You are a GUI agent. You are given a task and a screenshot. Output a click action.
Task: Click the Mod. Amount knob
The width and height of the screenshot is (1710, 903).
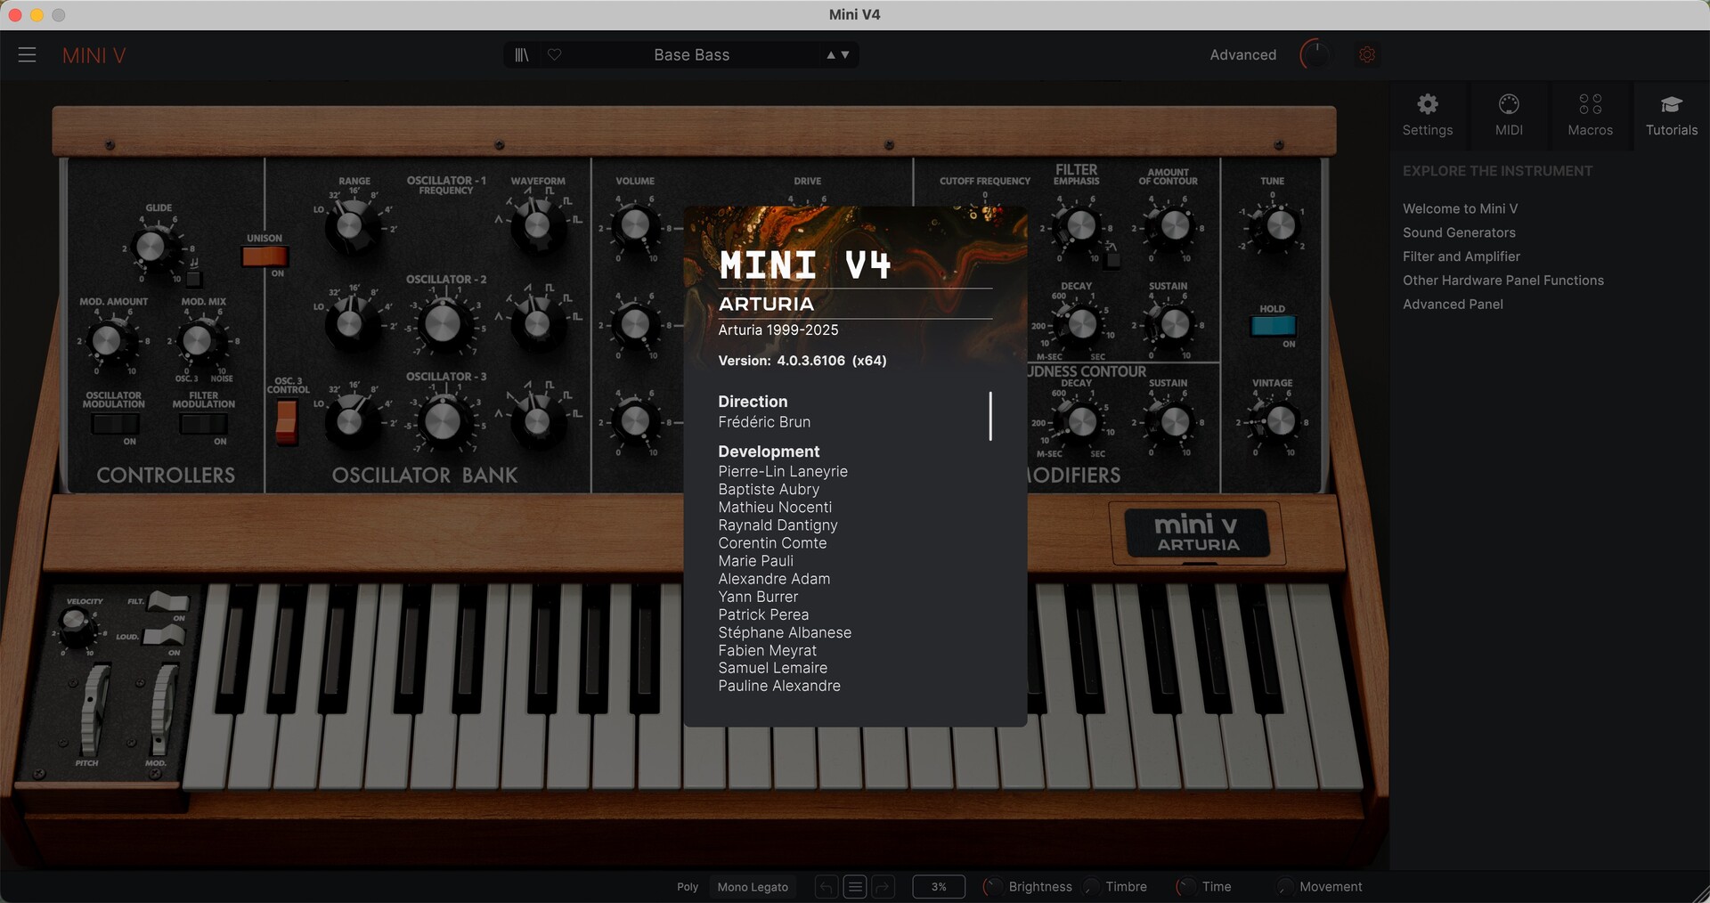click(107, 340)
